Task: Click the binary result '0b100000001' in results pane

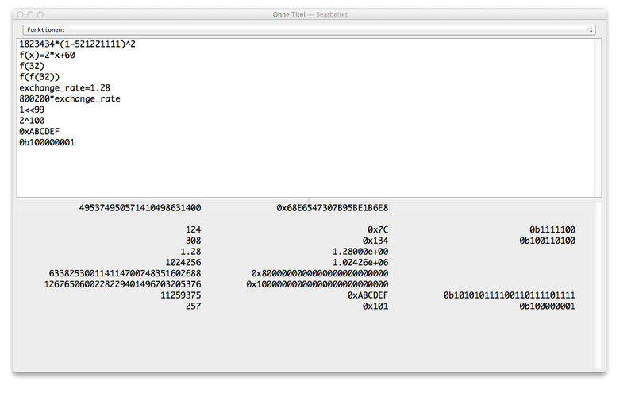Action: (548, 306)
